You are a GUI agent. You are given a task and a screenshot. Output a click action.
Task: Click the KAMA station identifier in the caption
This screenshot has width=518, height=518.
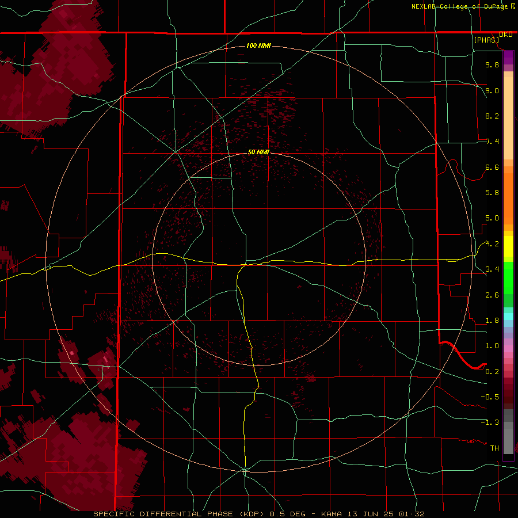332,514
